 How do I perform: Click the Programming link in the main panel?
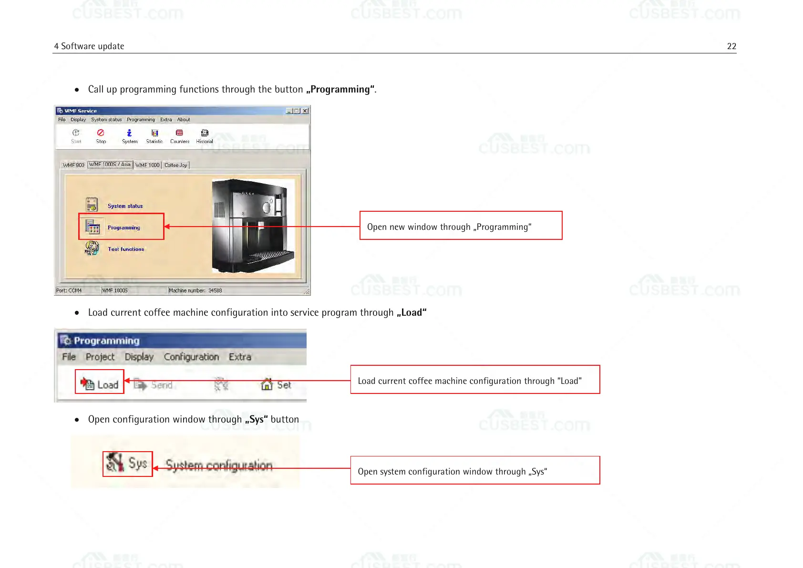click(124, 227)
